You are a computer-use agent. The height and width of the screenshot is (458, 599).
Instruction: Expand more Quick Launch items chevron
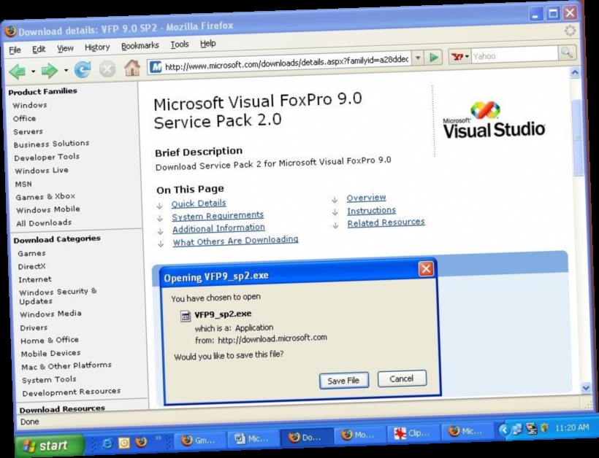point(159,438)
